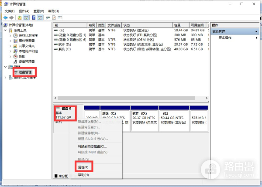Click the 任务计划程序 clock icon

(x=15, y=35)
